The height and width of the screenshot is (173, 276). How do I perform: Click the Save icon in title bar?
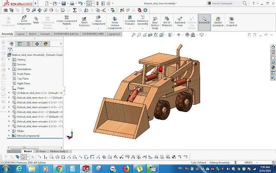pyautogui.click(x=63, y=3)
